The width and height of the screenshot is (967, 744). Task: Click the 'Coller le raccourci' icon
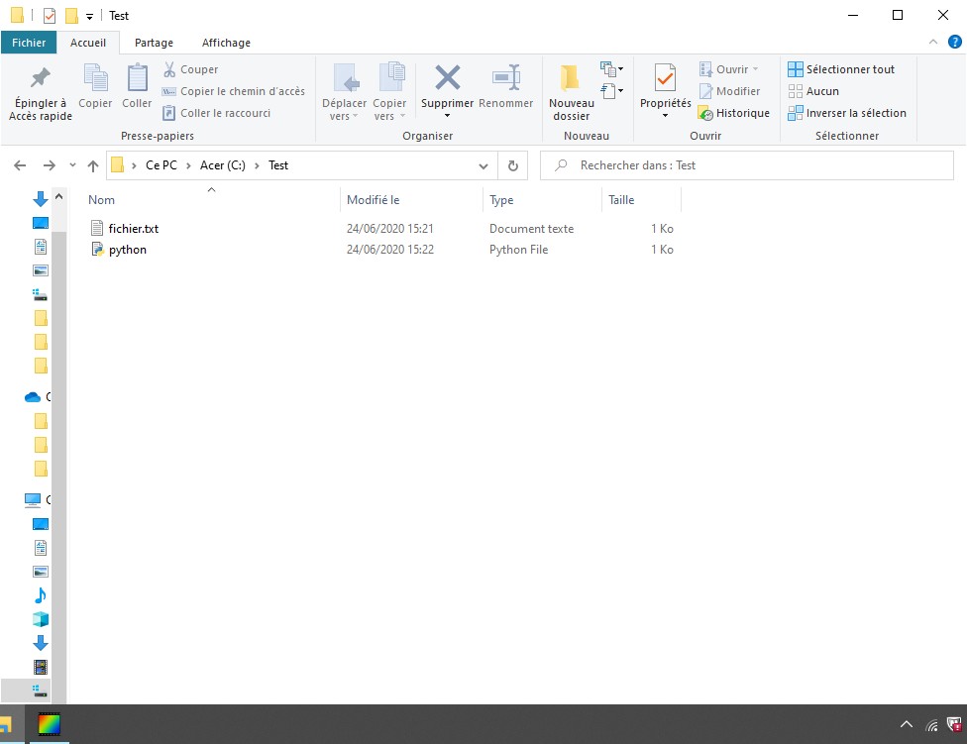pyautogui.click(x=170, y=113)
